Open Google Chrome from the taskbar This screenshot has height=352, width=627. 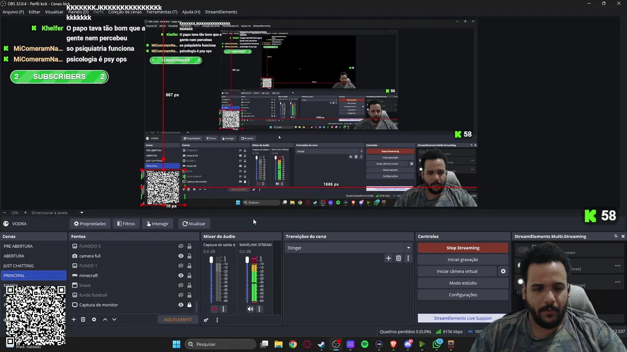coord(292,344)
